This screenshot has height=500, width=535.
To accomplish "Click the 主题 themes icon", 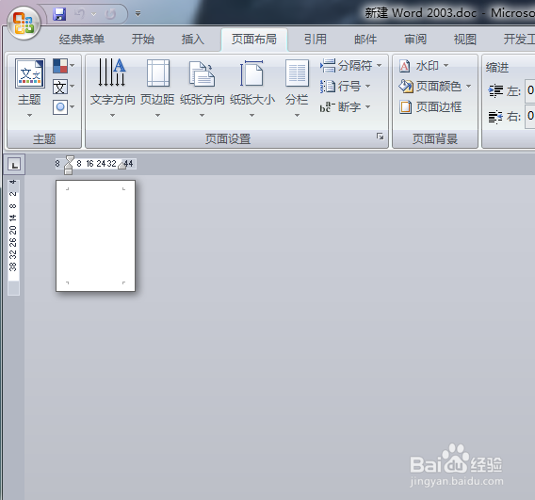I will coord(30,73).
